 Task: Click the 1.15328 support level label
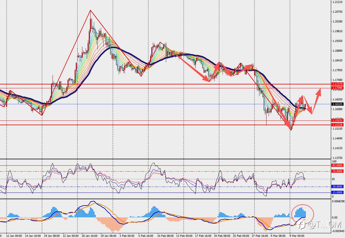pyautogui.click(x=337, y=125)
